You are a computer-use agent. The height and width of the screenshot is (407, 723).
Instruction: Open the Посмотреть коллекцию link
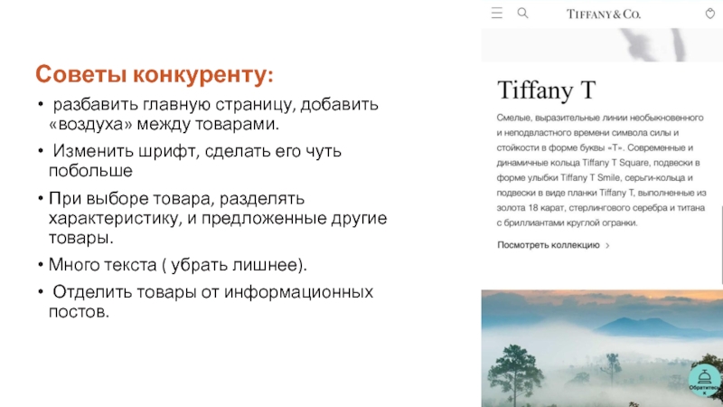(549, 245)
